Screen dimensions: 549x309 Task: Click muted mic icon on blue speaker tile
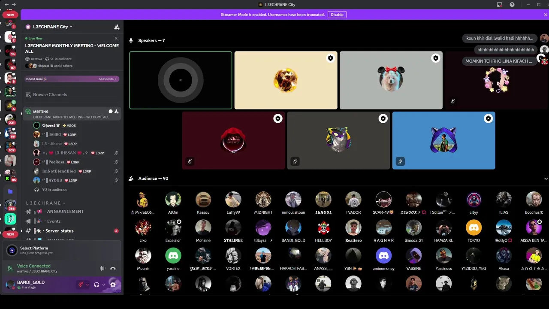400,162
